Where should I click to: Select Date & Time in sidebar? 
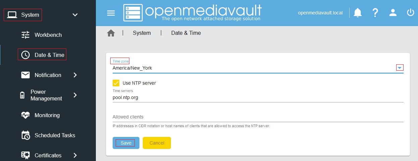(49, 55)
